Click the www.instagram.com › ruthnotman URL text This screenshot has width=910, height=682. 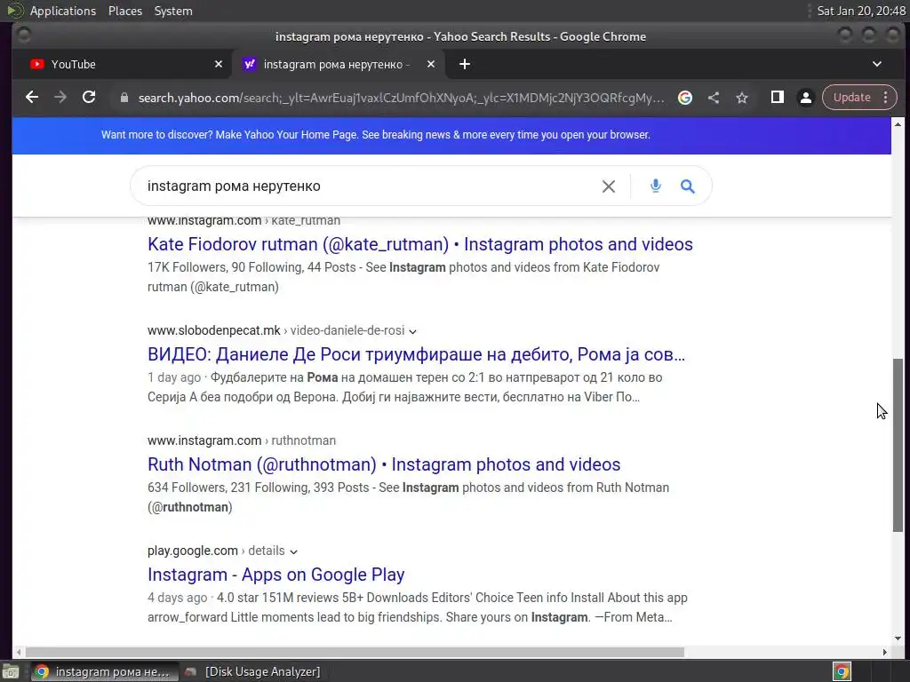[242, 440]
